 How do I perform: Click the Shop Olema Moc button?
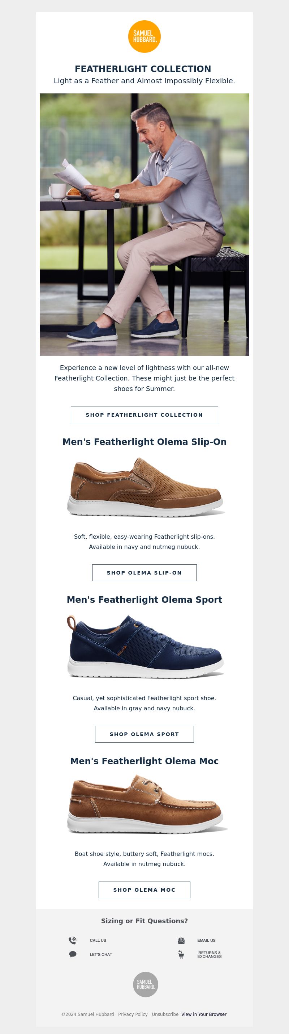[x=144, y=890]
